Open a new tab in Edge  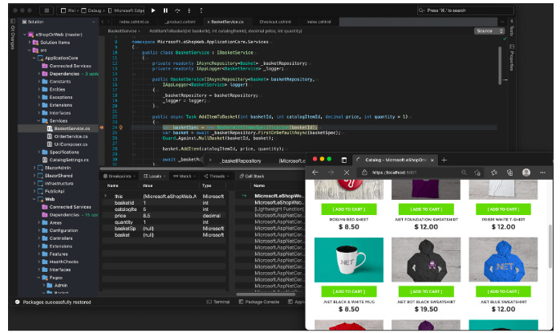click(444, 160)
